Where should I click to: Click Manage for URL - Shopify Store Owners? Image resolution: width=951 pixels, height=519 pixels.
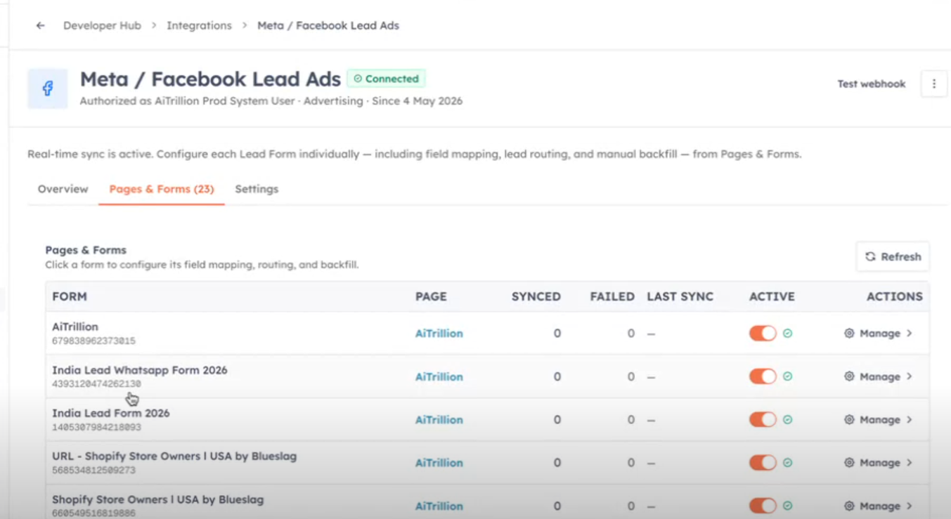coord(880,463)
